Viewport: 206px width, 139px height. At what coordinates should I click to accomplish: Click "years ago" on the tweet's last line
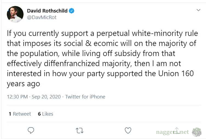(23, 84)
